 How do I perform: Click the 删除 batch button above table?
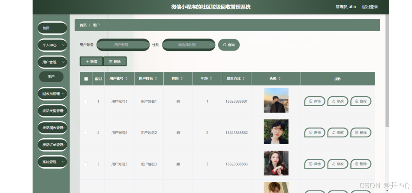pos(115,62)
